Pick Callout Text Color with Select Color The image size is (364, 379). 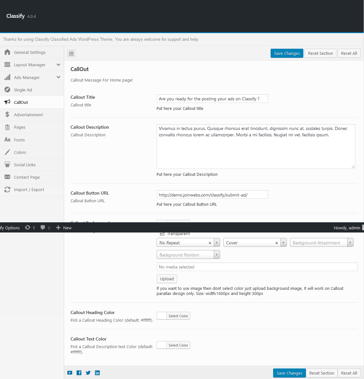[173, 345]
